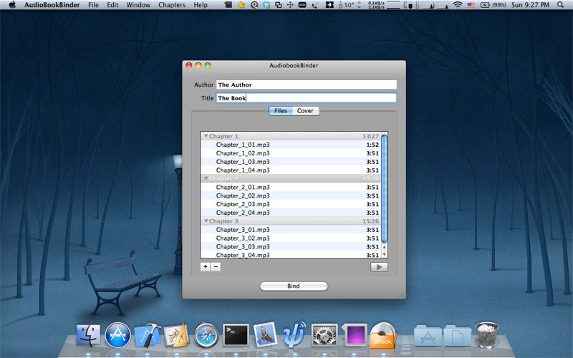The height and width of the screenshot is (358, 573).
Task: Open the Help menu
Action: pyautogui.click(x=201, y=5)
